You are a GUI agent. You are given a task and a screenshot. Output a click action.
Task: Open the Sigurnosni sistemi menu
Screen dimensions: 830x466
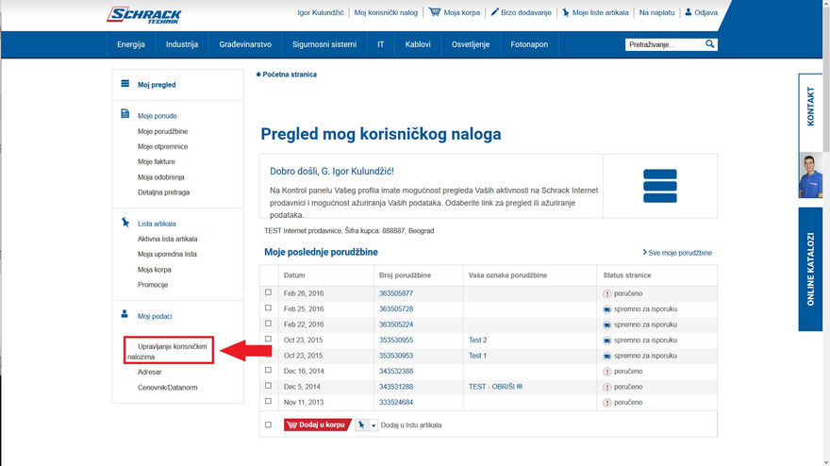(324, 44)
